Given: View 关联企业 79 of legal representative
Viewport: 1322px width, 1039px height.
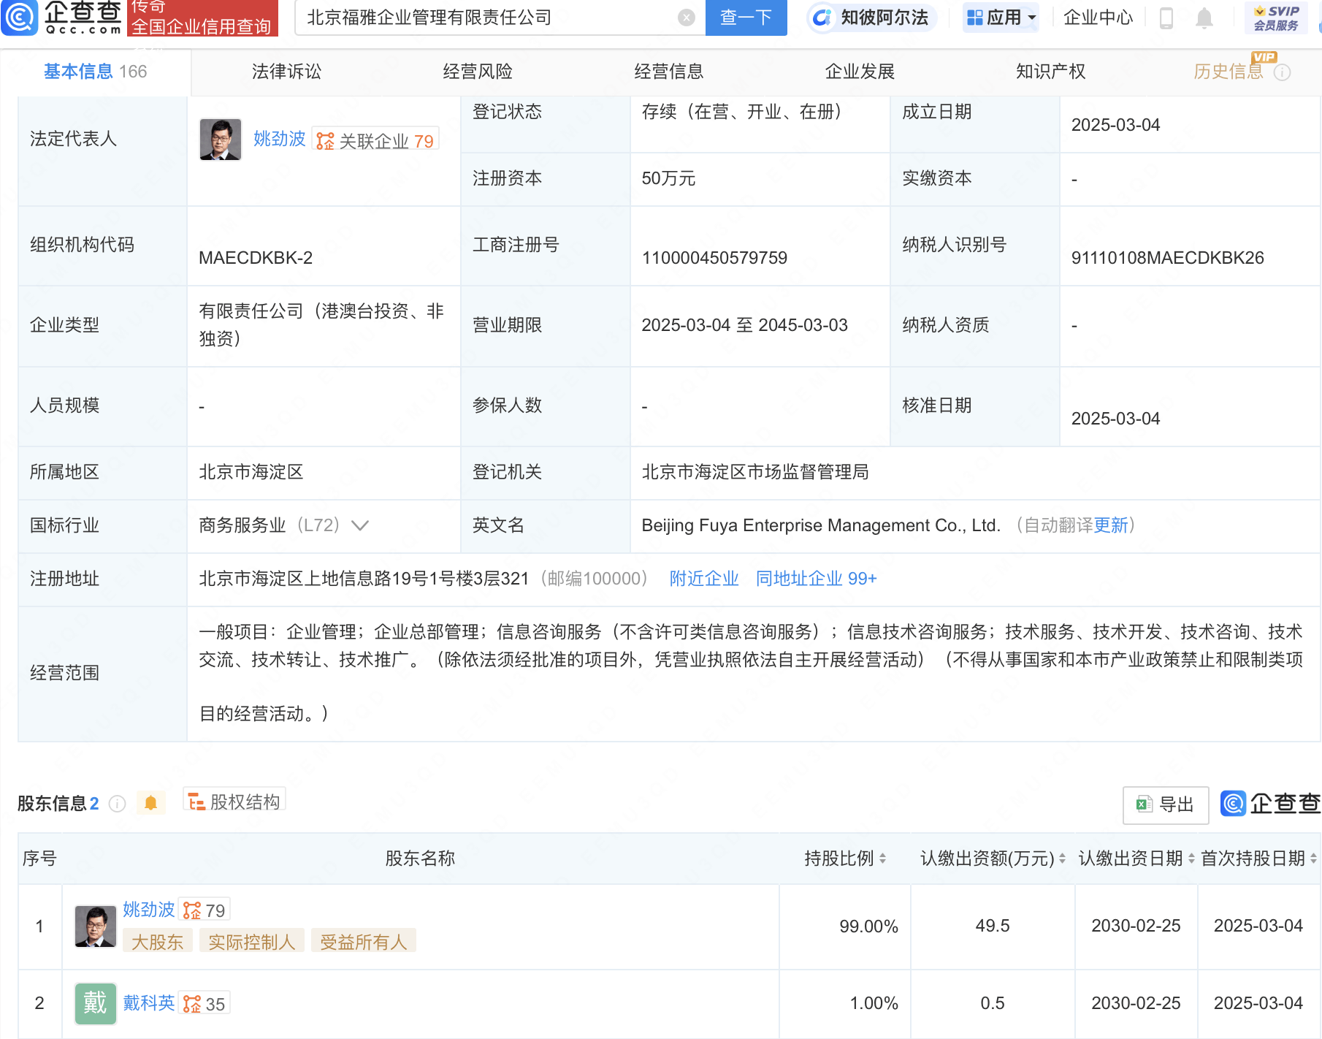Looking at the screenshot, I should (x=375, y=140).
